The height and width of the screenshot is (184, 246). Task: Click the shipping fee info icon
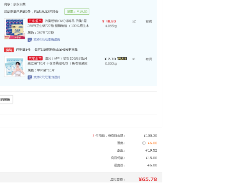pyautogui.click(x=144, y=143)
